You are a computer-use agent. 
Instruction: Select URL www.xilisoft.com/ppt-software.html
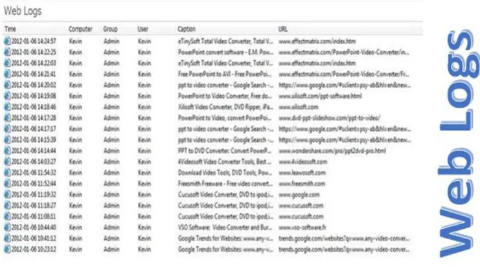coord(320,96)
